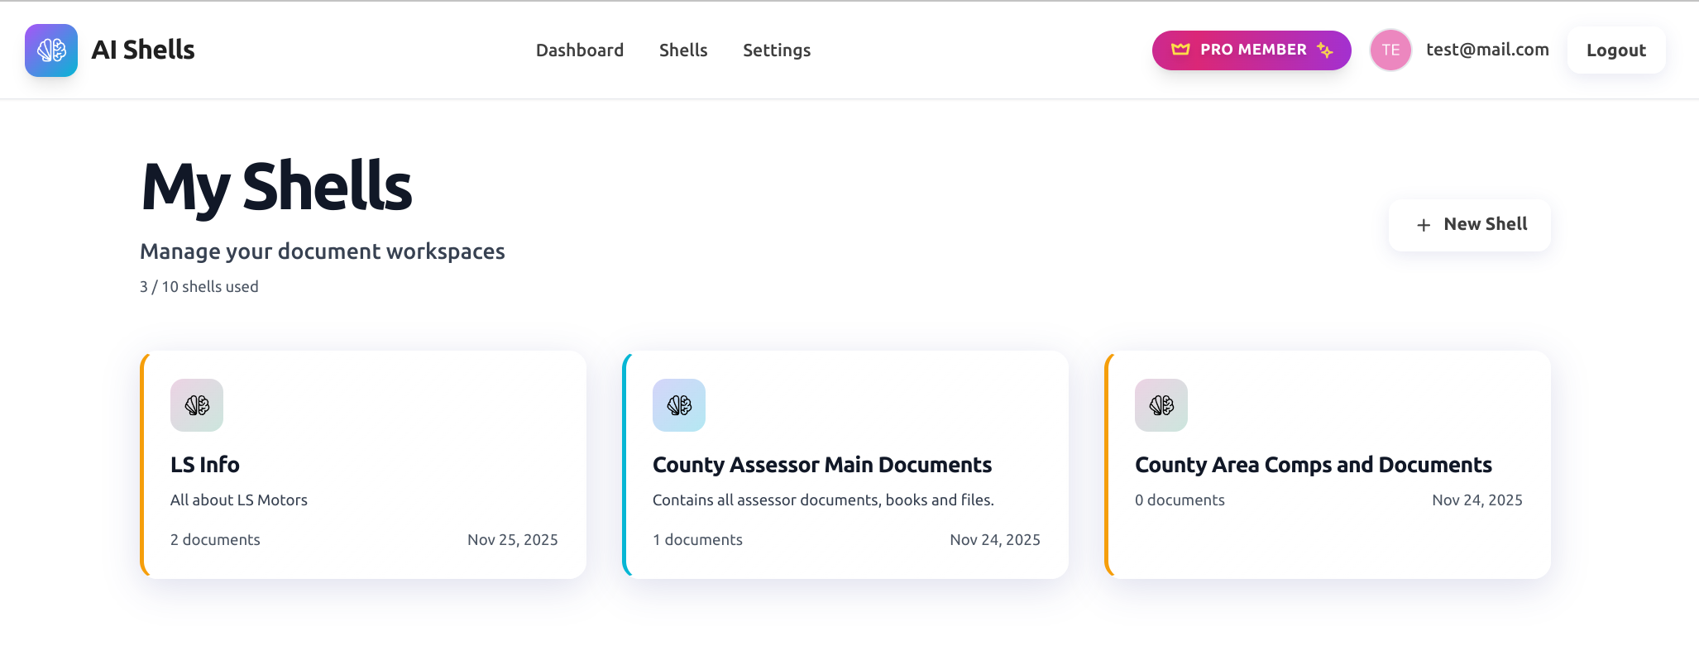
Task: Click the PRO MEMBER badge label
Action: point(1253,50)
